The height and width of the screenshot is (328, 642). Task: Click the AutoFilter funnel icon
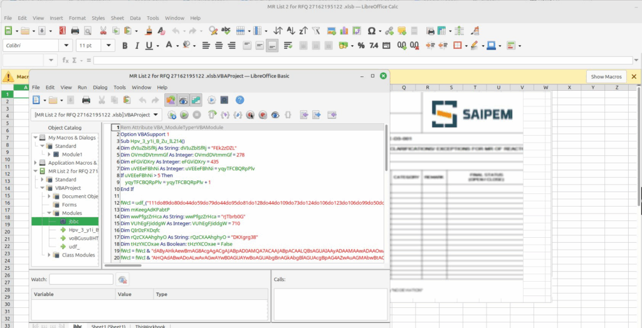316,31
